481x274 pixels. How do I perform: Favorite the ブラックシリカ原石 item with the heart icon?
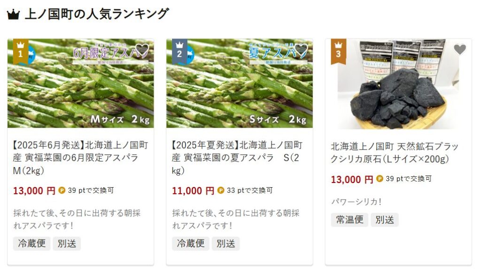[x=459, y=50]
